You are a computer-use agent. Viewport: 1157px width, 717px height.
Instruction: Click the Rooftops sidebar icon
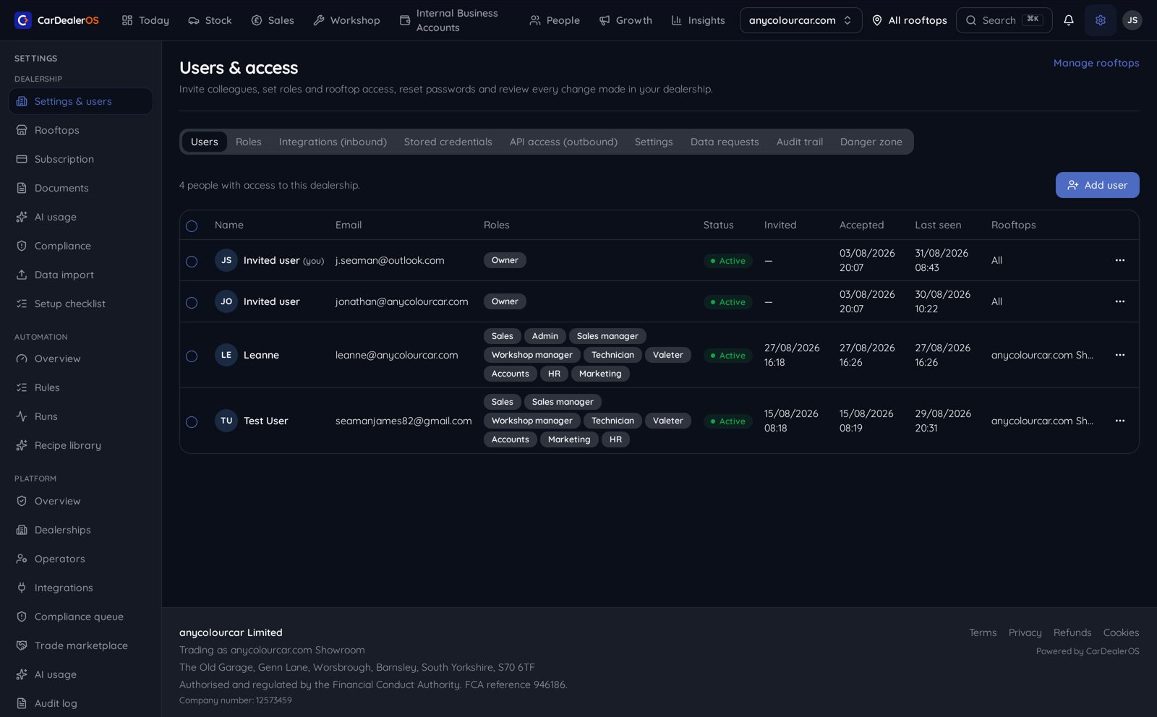click(22, 130)
